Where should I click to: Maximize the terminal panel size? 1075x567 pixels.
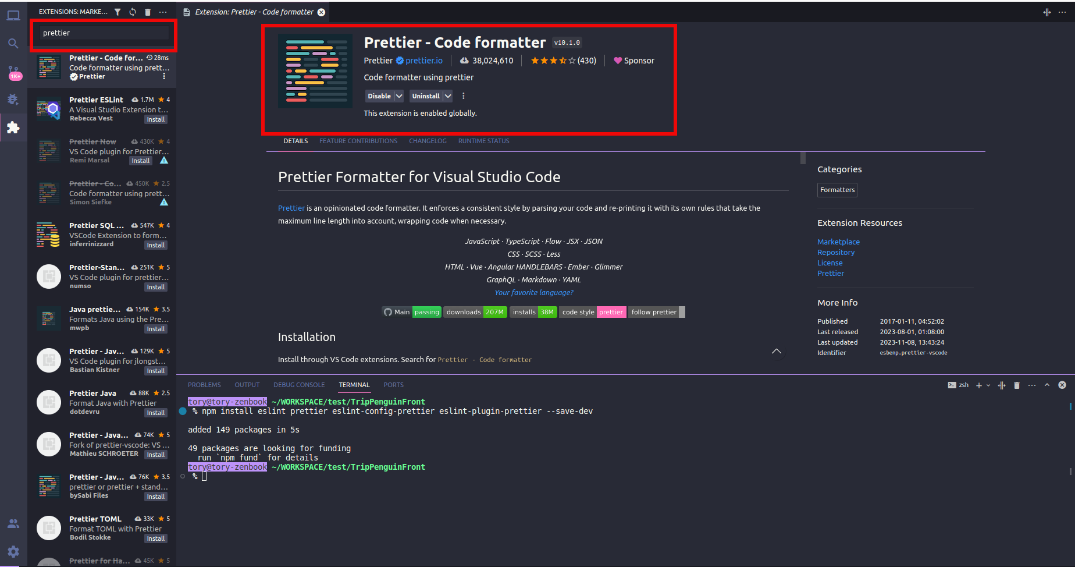pyautogui.click(x=1047, y=385)
